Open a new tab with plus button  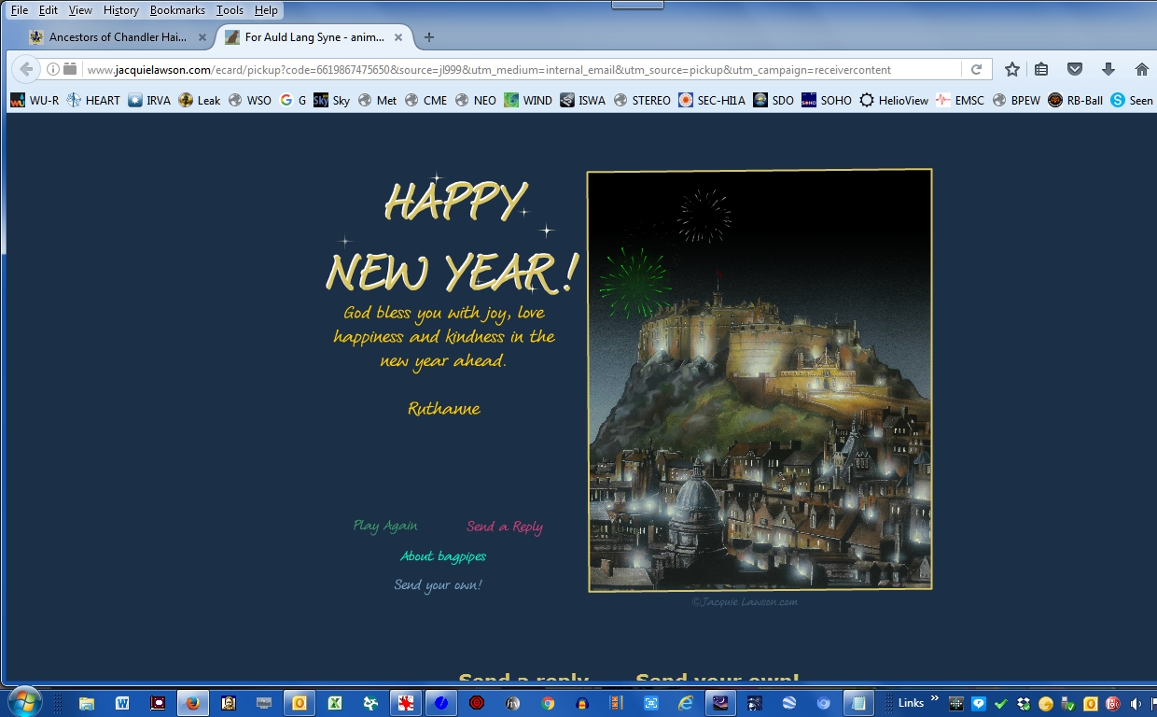click(x=429, y=37)
